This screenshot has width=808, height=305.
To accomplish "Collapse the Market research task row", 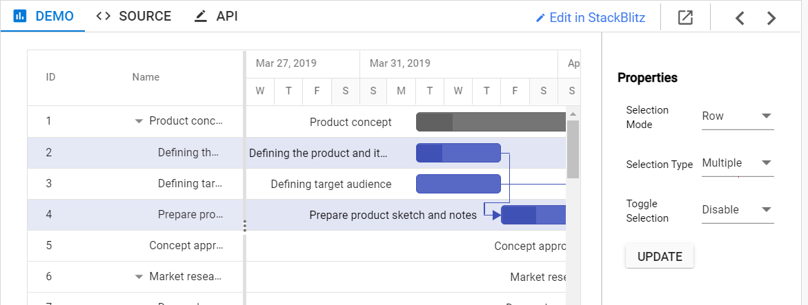I will click(139, 277).
